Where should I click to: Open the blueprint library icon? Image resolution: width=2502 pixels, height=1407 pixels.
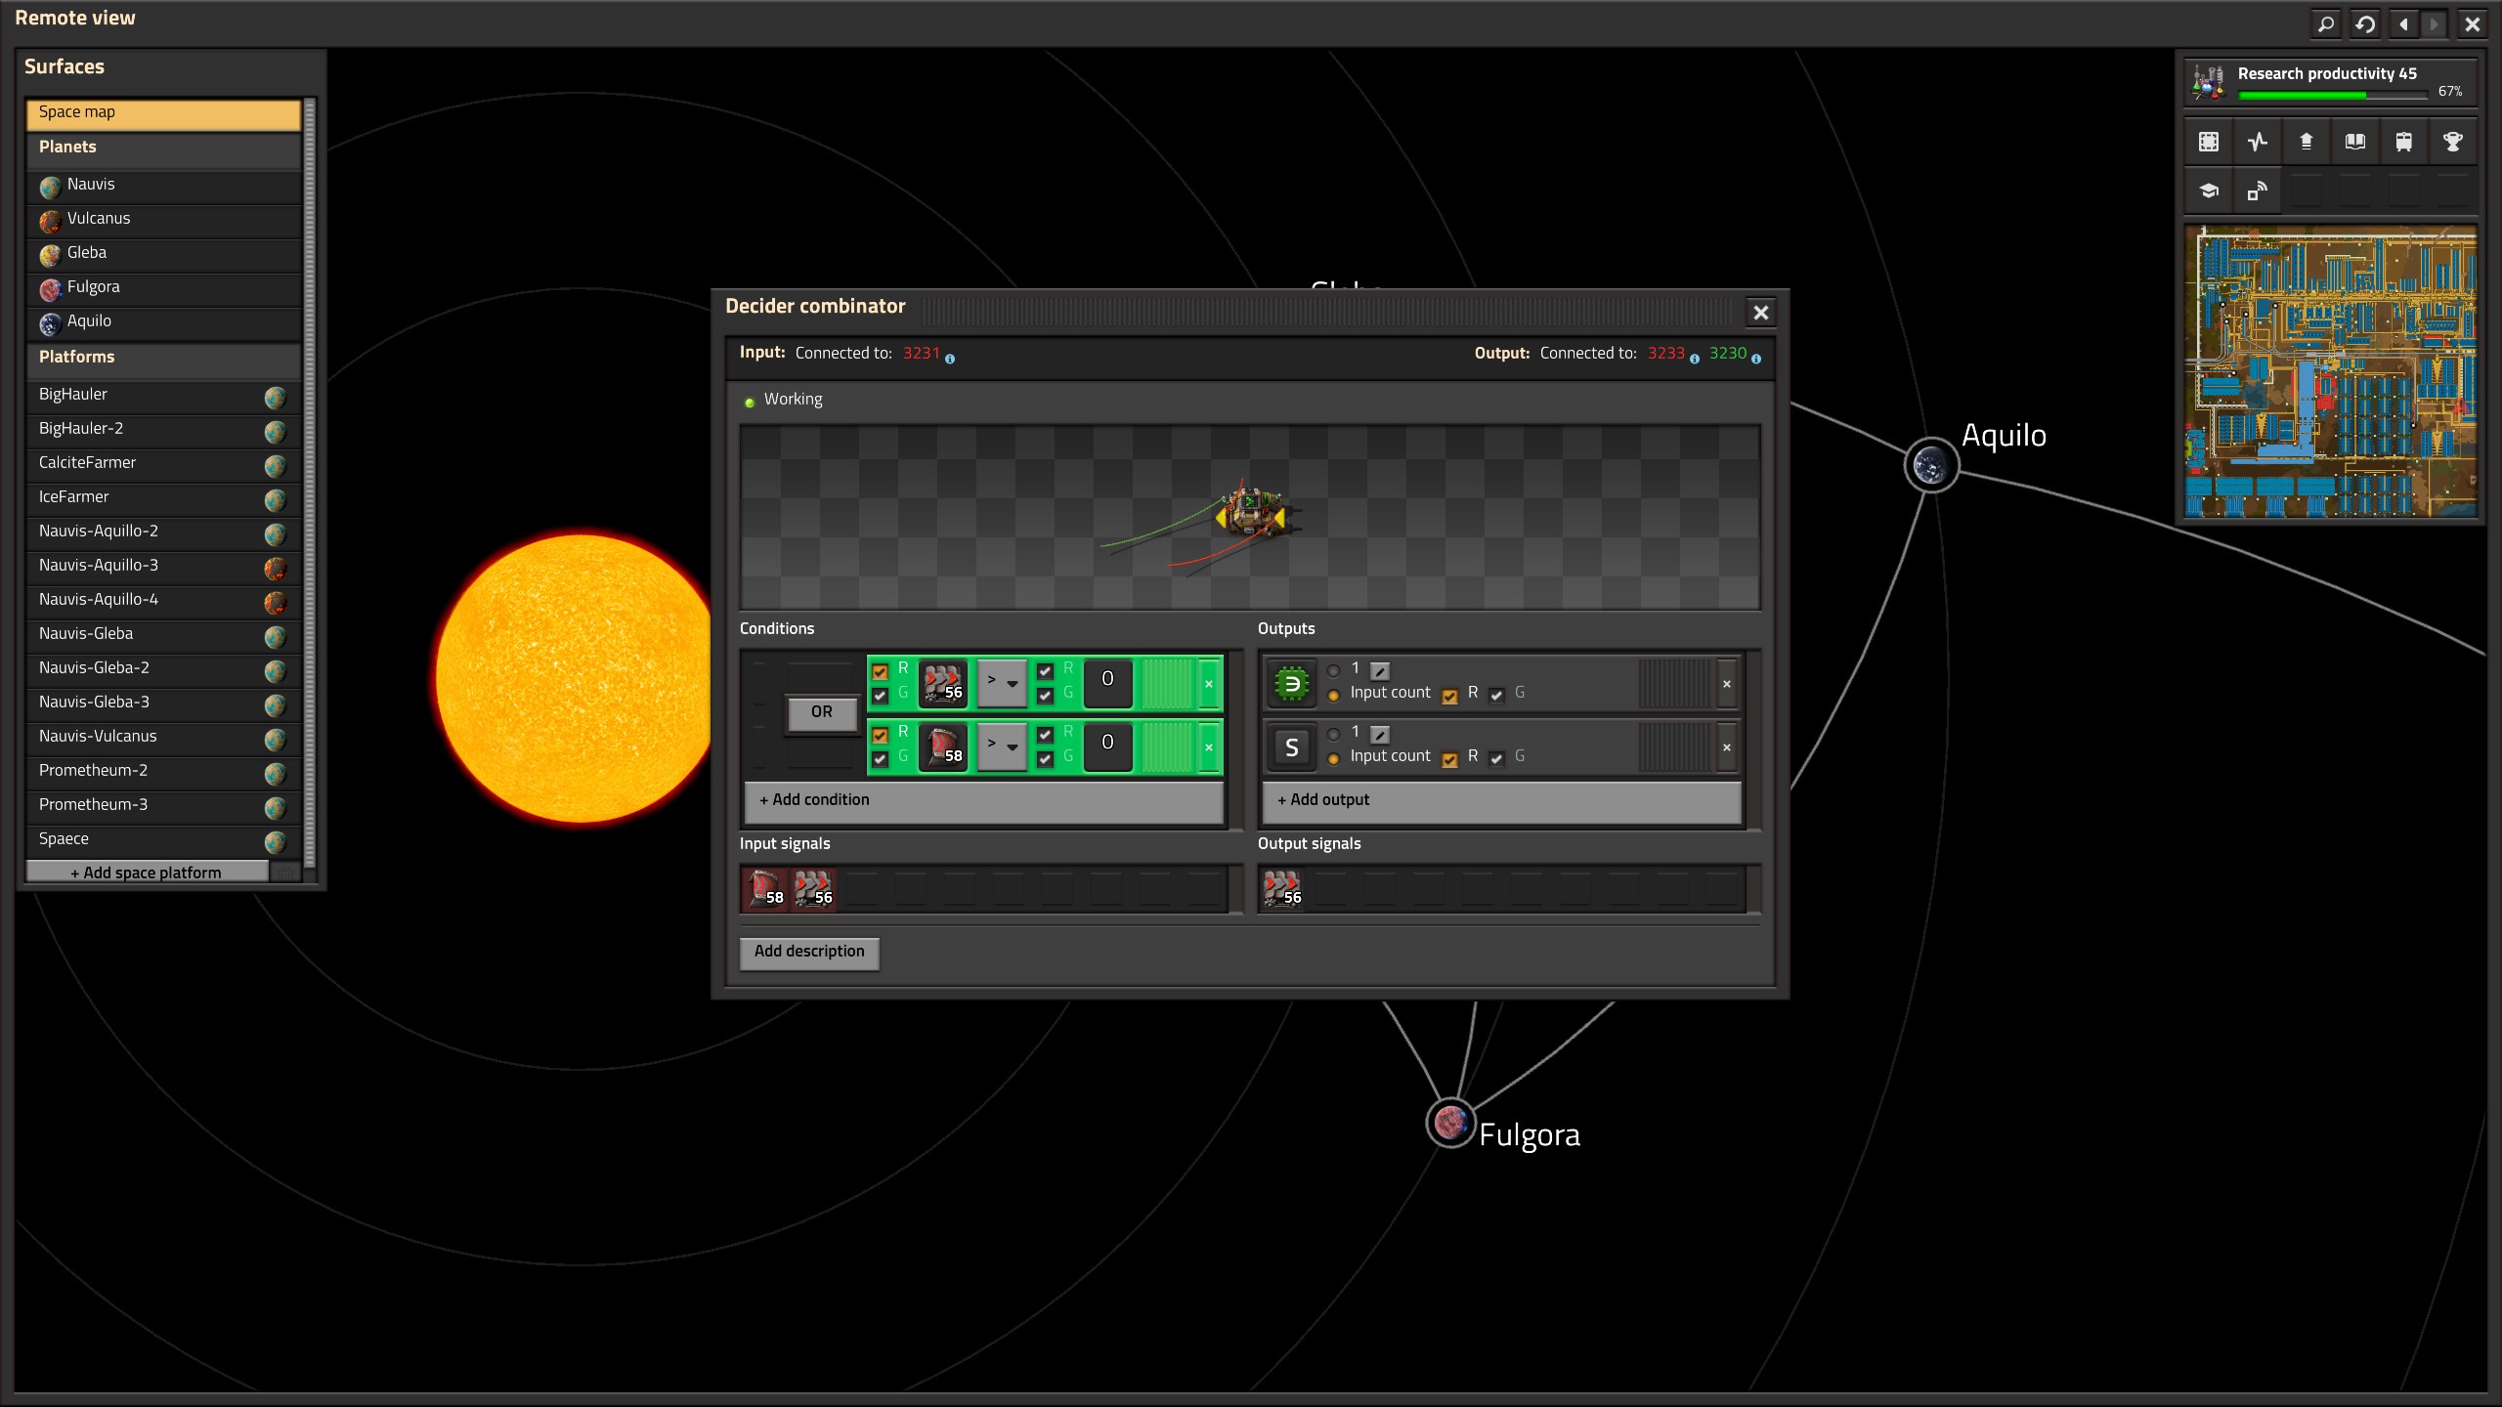coord(2208,142)
